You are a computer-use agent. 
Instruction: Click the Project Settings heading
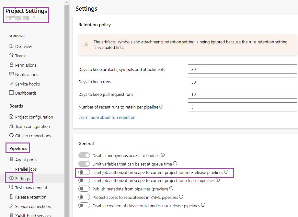tap(26, 11)
